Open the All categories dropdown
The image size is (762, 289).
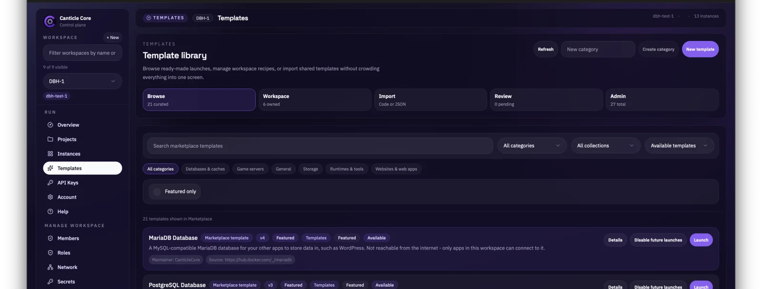(x=531, y=146)
